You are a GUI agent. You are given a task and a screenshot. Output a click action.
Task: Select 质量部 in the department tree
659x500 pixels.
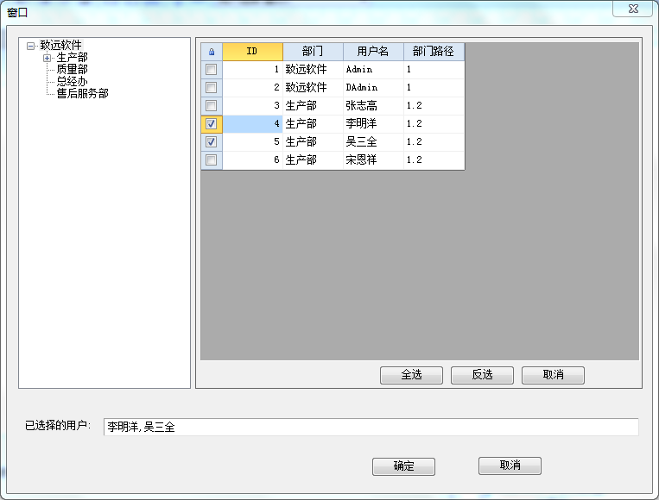[x=72, y=70]
